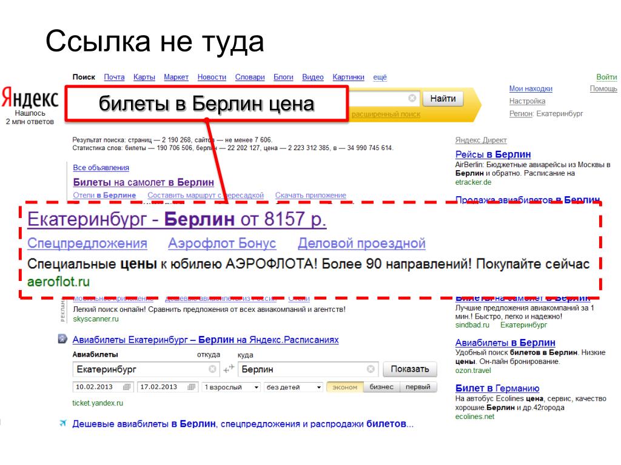The image size is (621, 465).
Task: Open ad Билеты на самолет в Берлин
Action: click(x=143, y=182)
